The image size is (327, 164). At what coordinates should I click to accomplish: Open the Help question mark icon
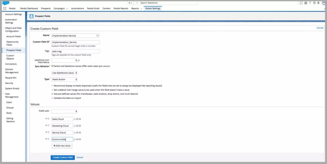pyautogui.click(x=310, y=3)
